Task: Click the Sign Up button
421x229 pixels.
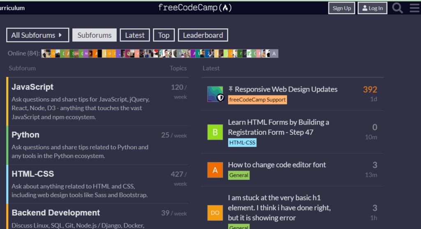Action: click(x=342, y=8)
